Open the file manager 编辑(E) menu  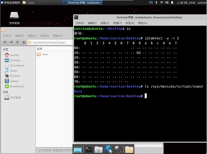pyautogui.click(x=20, y=36)
